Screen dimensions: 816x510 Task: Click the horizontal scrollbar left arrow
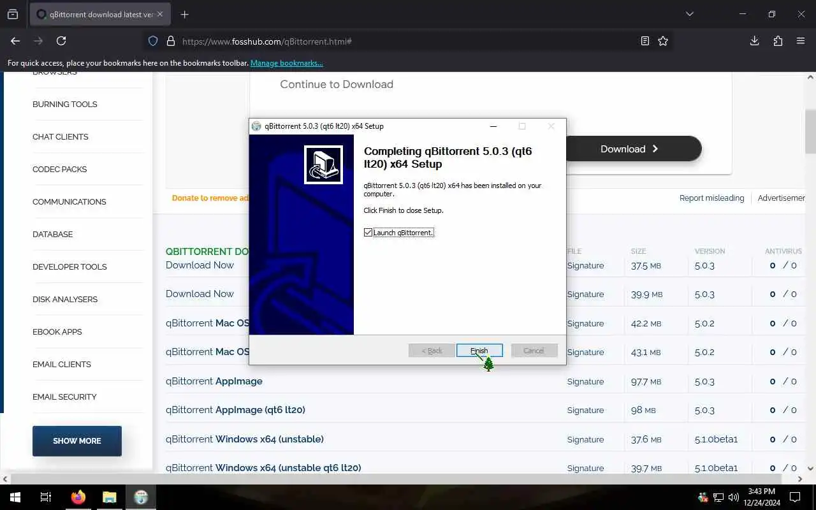click(x=5, y=479)
